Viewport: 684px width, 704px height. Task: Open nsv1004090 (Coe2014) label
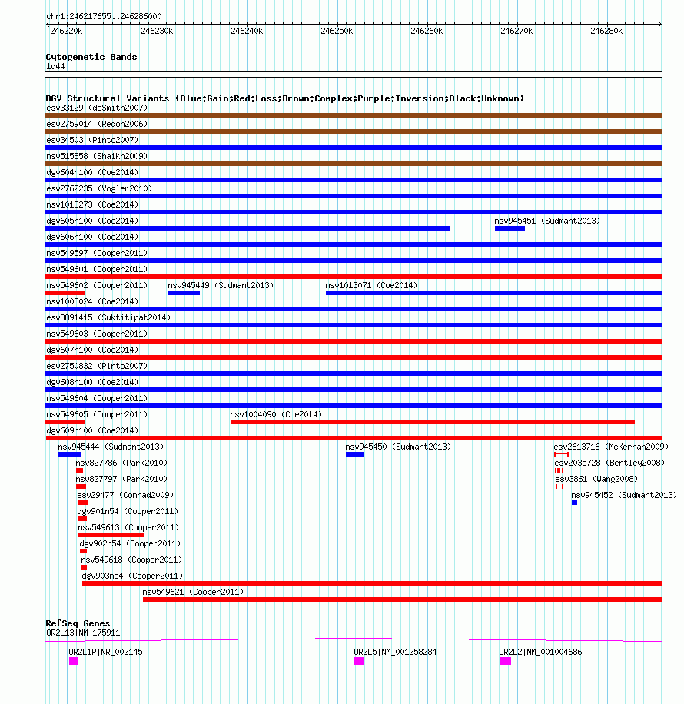point(276,415)
